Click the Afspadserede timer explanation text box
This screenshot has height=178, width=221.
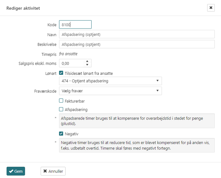pyautogui.click(x=137, y=120)
